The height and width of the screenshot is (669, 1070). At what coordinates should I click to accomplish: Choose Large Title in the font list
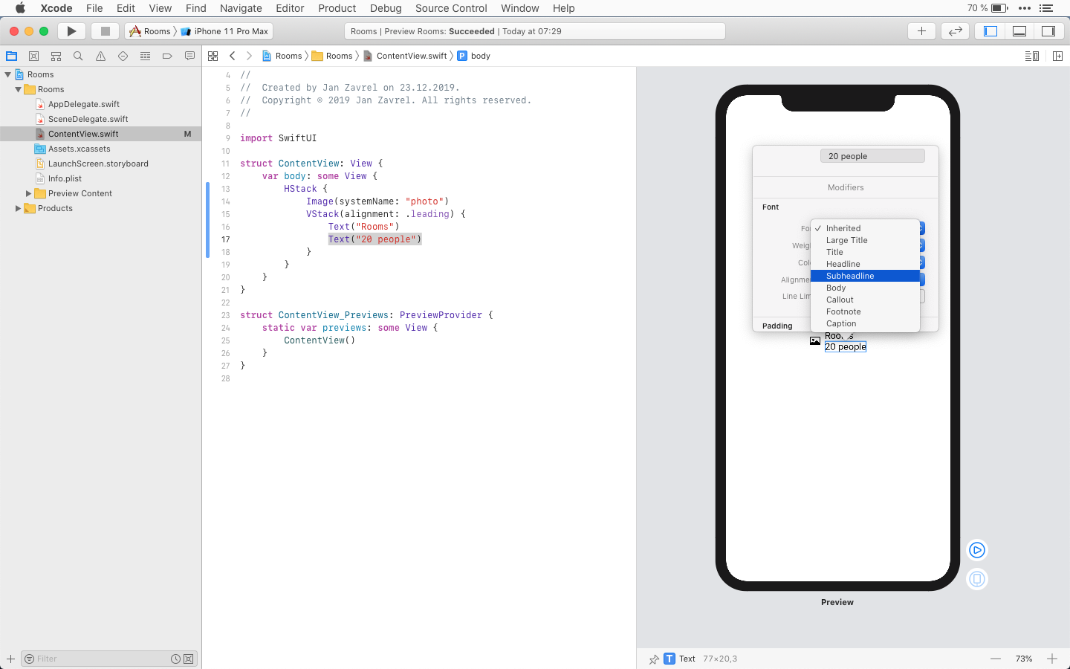847,240
